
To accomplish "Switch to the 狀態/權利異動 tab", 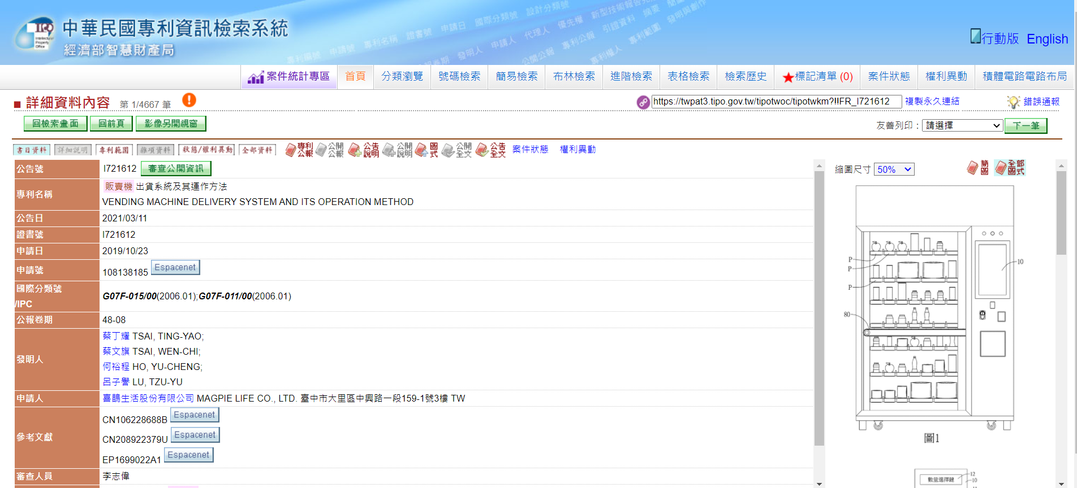I will (x=207, y=150).
